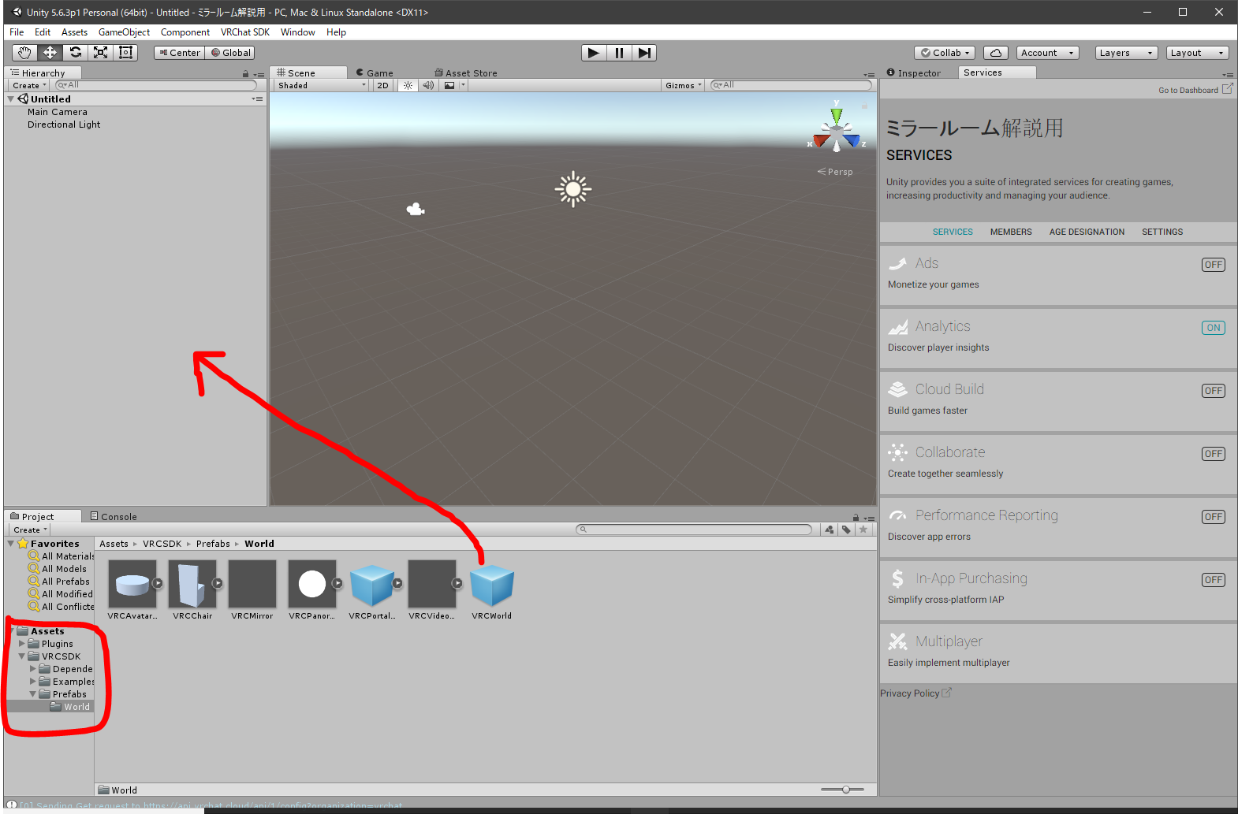Select the Hand tool
1238x814 pixels.
point(24,53)
